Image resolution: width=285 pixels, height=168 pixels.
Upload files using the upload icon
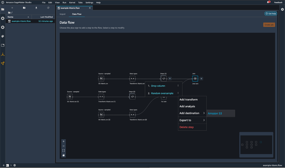36,8
